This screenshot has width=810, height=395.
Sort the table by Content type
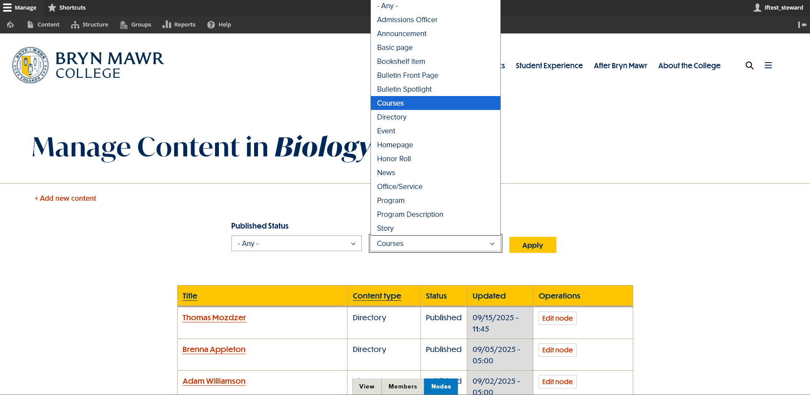(377, 296)
